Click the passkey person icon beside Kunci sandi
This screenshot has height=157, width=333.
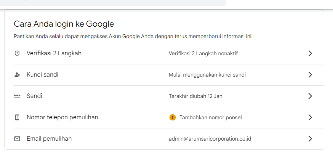pyautogui.click(x=17, y=75)
